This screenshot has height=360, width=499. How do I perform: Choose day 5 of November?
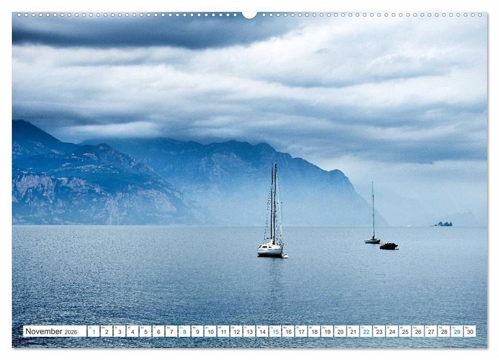click(x=146, y=331)
